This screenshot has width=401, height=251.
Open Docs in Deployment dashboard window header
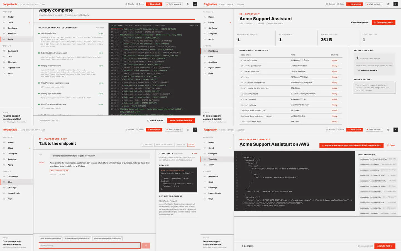coord(341,4)
